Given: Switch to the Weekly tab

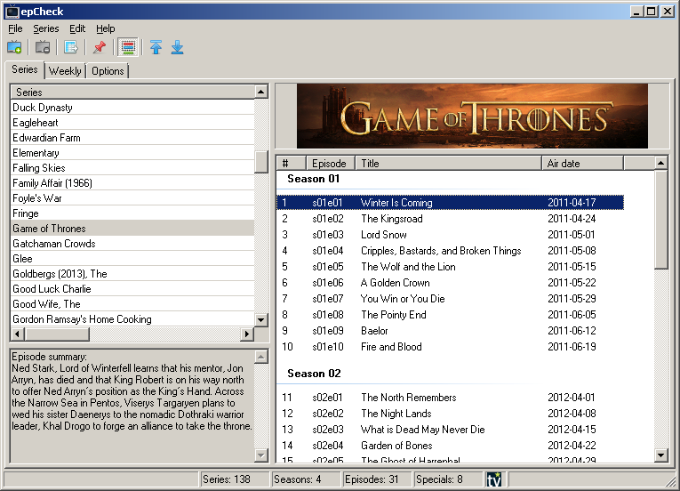Looking at the screenshot, I should click(x=65, y=71).
